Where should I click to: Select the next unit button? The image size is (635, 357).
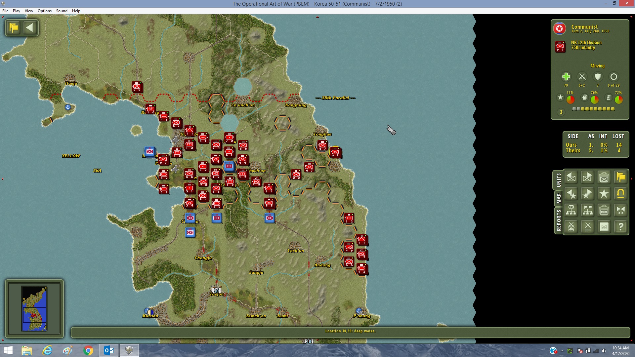pyautogui.click(x=588, y=178)
